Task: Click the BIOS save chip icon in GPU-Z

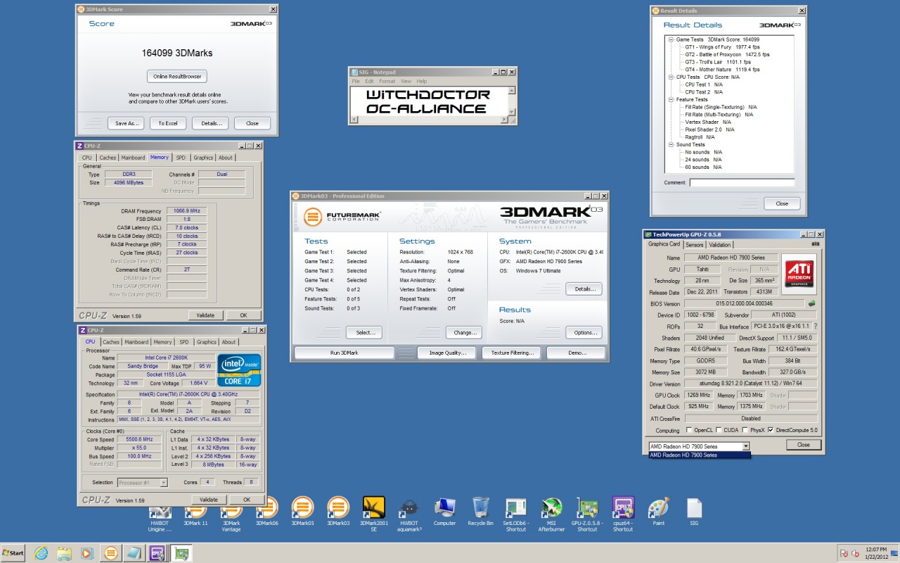Action: (812, 303)
